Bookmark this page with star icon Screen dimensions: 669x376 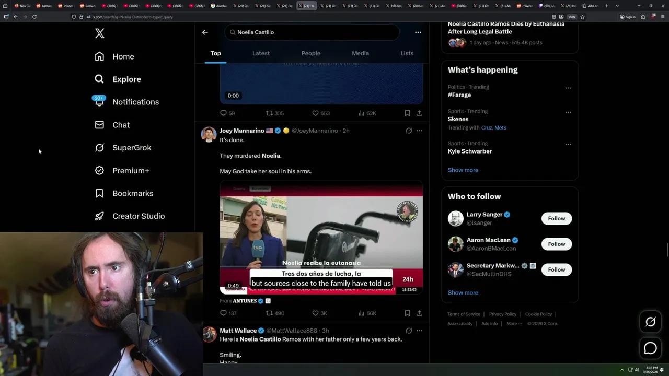[x=582, y=17]
